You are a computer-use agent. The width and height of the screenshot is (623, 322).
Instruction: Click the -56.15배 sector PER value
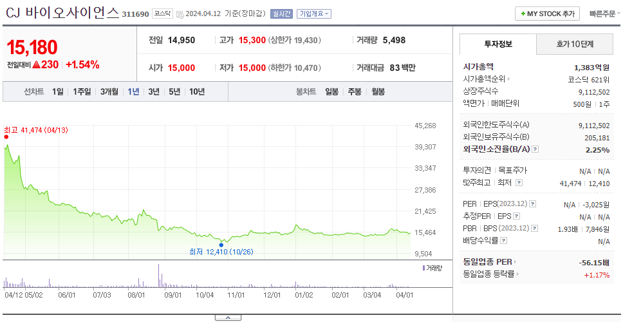[x=595, y=263]
